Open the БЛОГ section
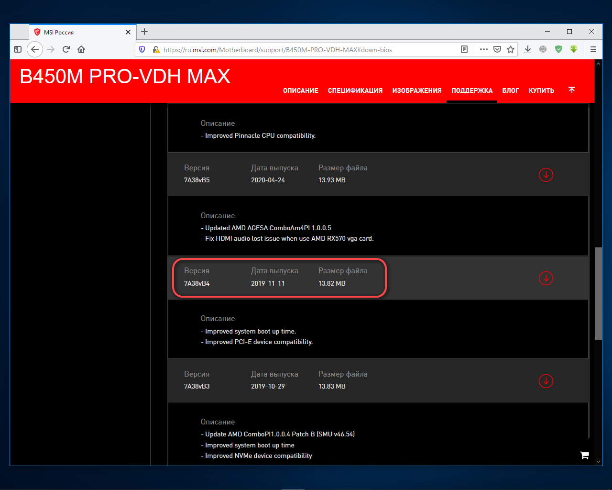 [511, 90]
